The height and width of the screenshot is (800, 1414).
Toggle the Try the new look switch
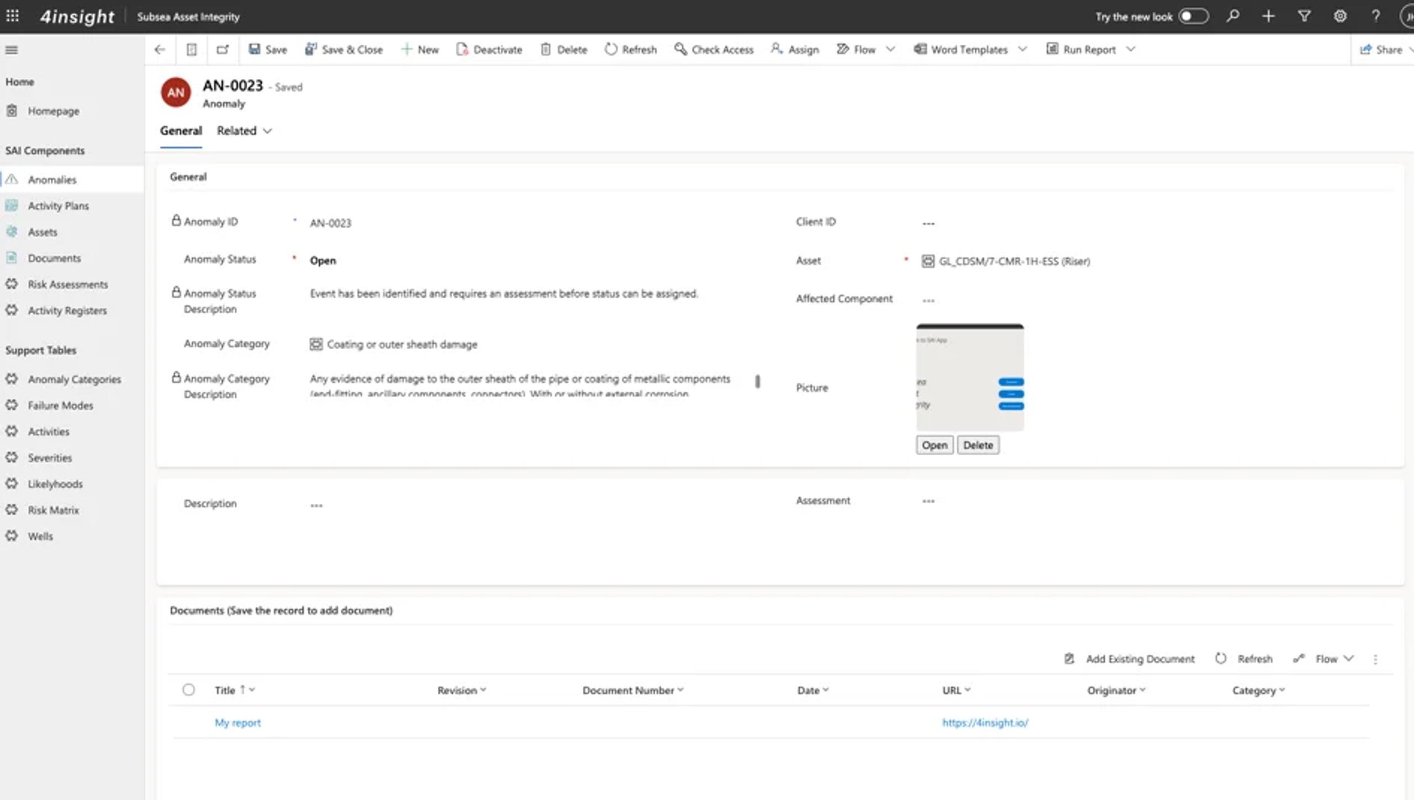[1193, 16]
